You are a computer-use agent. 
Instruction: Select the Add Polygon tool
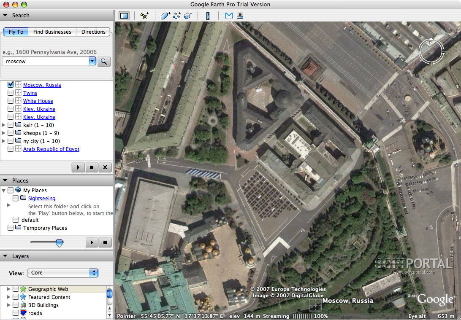(165, 16)
